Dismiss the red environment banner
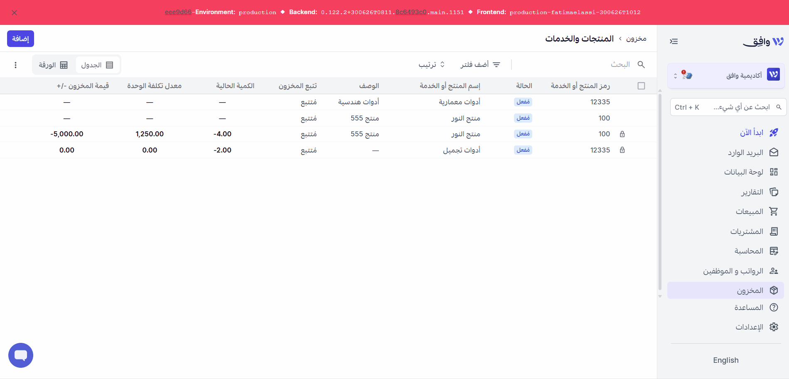The height and width of the screenshot is (379, 789). (x=15, y=13)
